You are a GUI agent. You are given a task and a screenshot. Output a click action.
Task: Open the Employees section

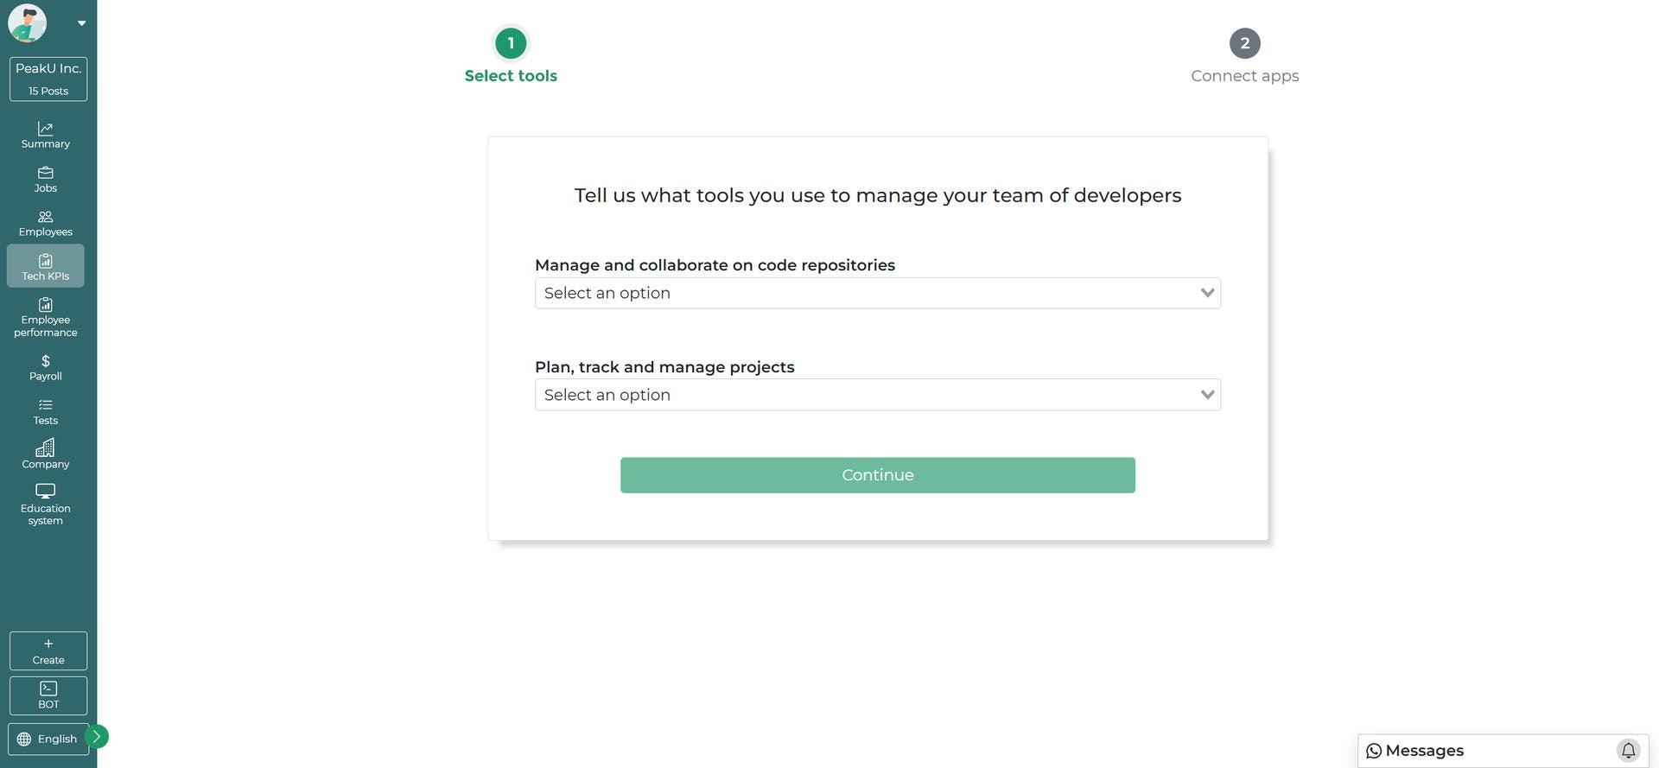[45, 222]
